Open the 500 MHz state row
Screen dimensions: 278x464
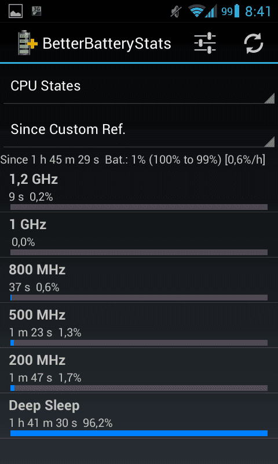pos(139,325)
